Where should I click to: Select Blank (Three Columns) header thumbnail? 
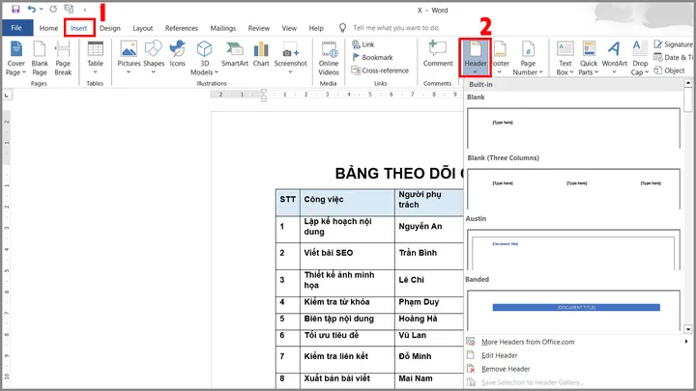573,189
